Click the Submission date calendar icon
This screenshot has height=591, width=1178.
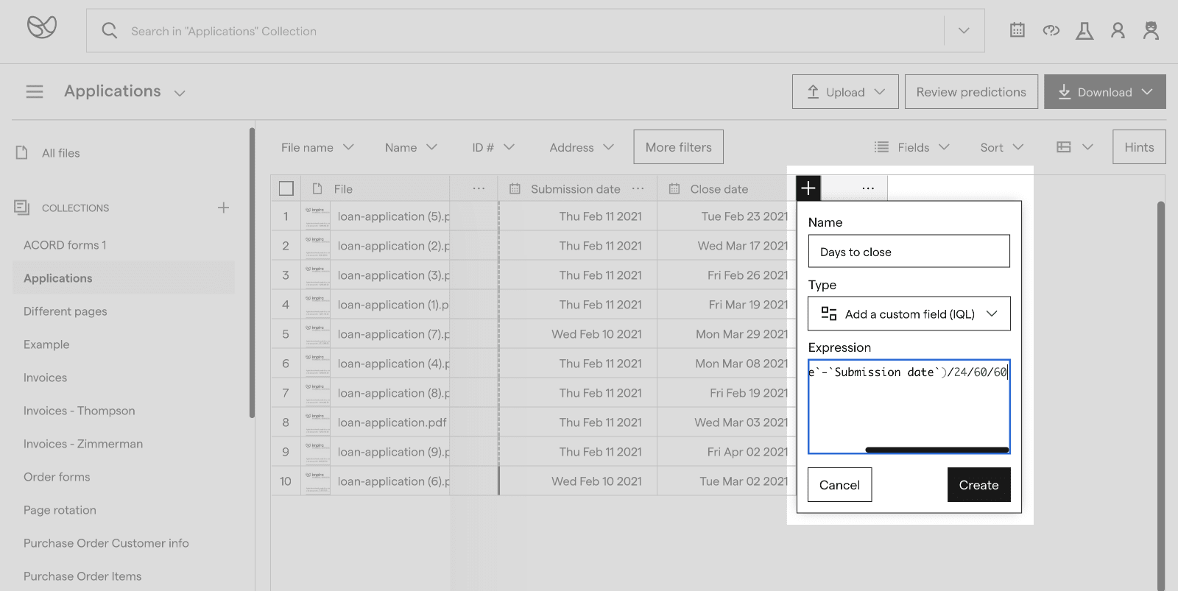(515, 188)
